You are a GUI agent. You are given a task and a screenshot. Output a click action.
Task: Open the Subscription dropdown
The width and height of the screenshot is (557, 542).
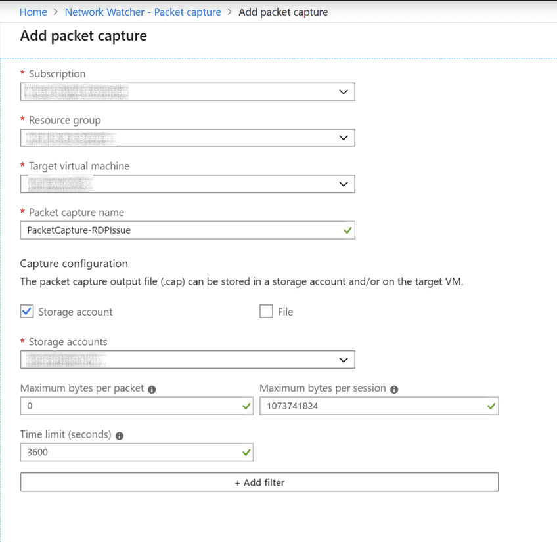click(x=188, y=92)
